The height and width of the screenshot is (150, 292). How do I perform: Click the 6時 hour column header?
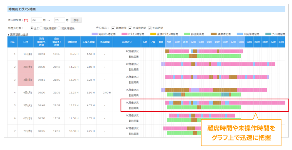tap(145, 42)
